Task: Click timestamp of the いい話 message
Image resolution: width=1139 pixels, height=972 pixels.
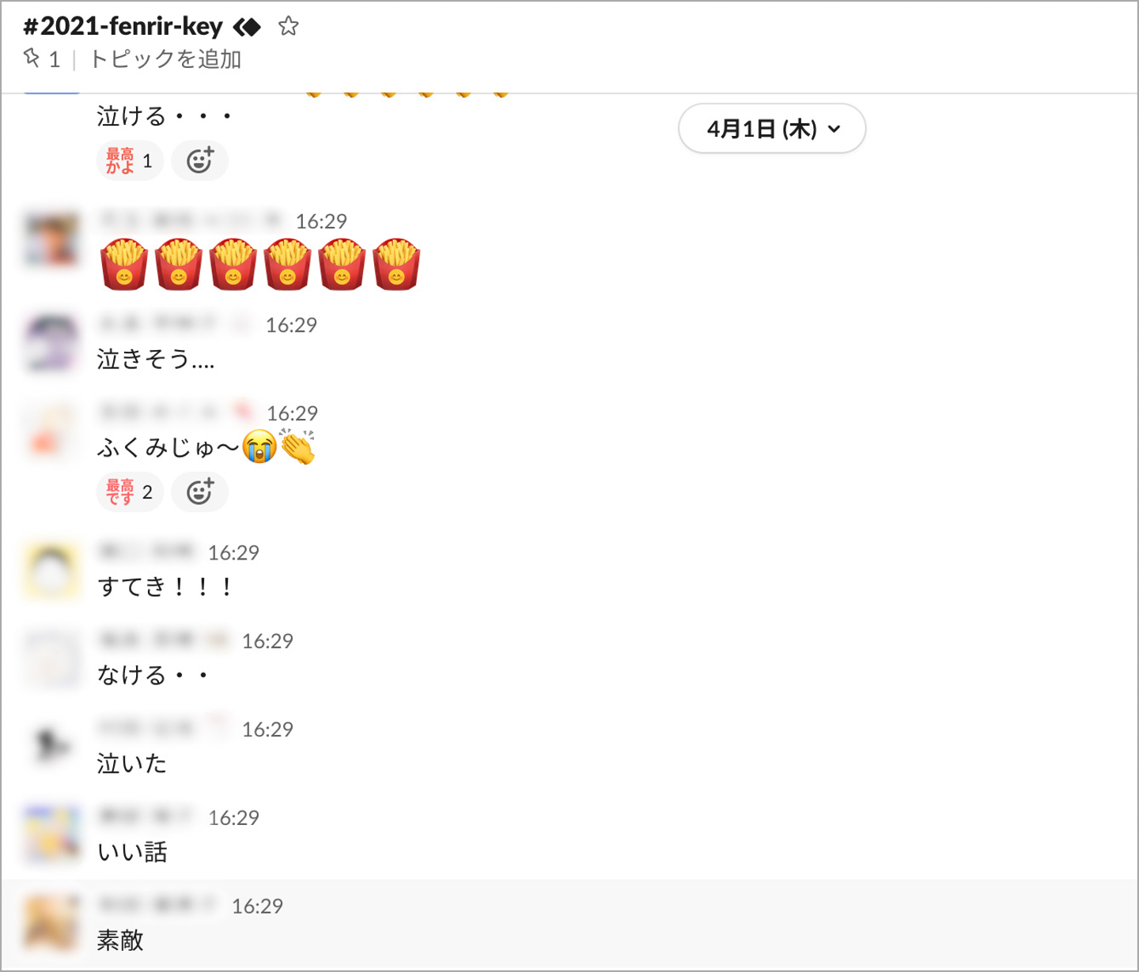Action: click(x=233, y=818)
